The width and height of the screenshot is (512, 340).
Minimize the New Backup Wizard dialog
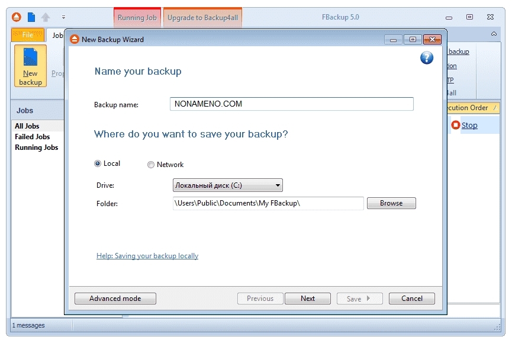point(393,40)
